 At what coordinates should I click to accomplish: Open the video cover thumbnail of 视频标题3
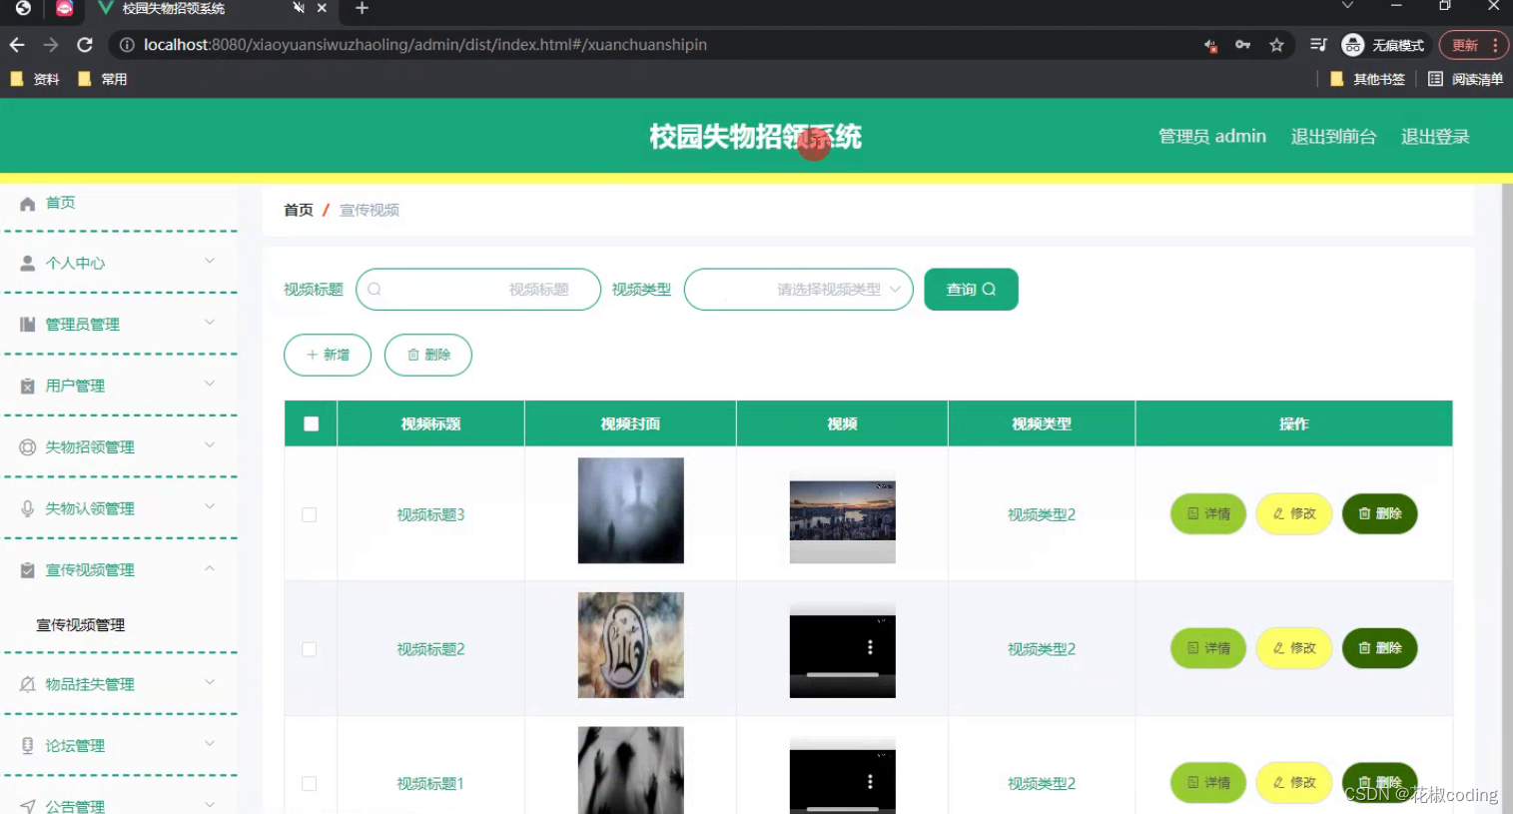[630, 510]
